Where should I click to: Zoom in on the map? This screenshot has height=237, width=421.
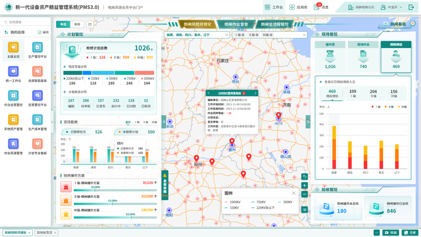point(304,185)
